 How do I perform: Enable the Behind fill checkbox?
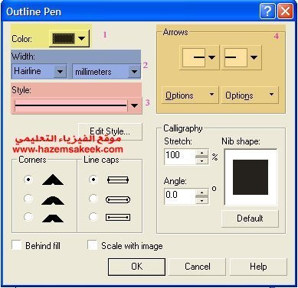point(17,245)
